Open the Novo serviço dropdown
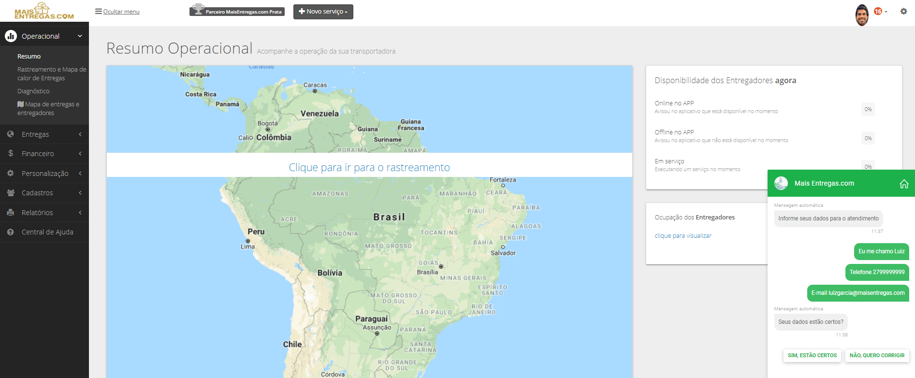The width and height of the screenshot is (915, 378). pos(323,12)
